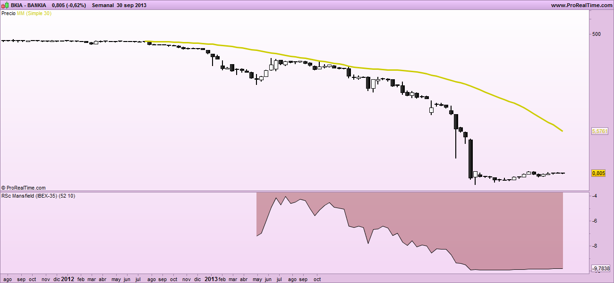Image resolution: width=614 pixels, height=283 pixels.
Task: Click the feb label right after 2012
Action: pos(81,279)
